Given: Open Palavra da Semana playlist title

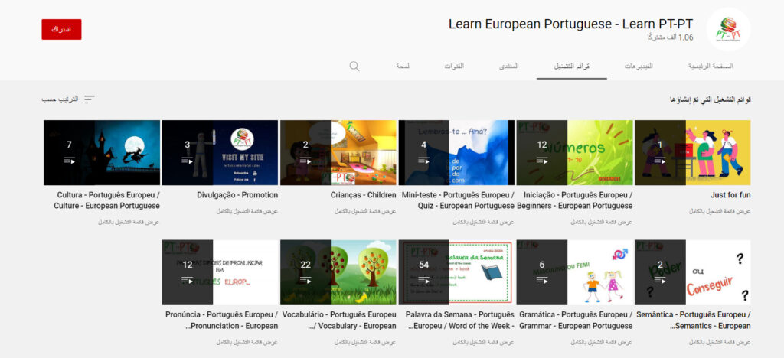Looking at the screenshot, I should coord(460,321).
